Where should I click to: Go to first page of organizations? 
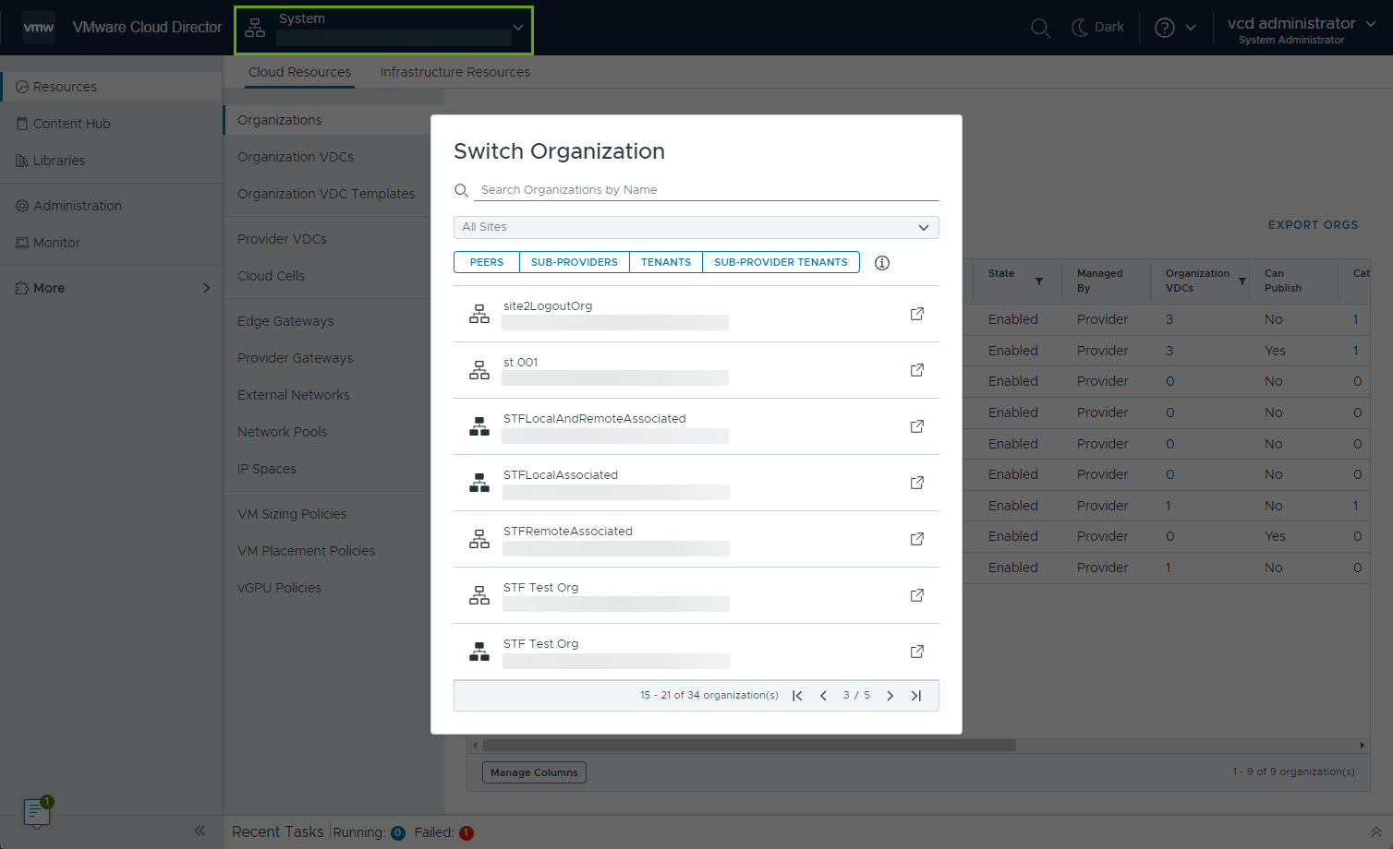(797, 696)
